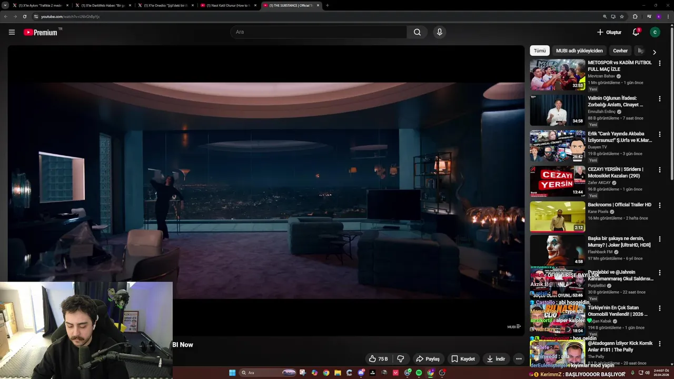The width and height of the screenshot is (674, 379).
Task: Open system clock showing 2:44:07
Action: click(x=661, y=373)
